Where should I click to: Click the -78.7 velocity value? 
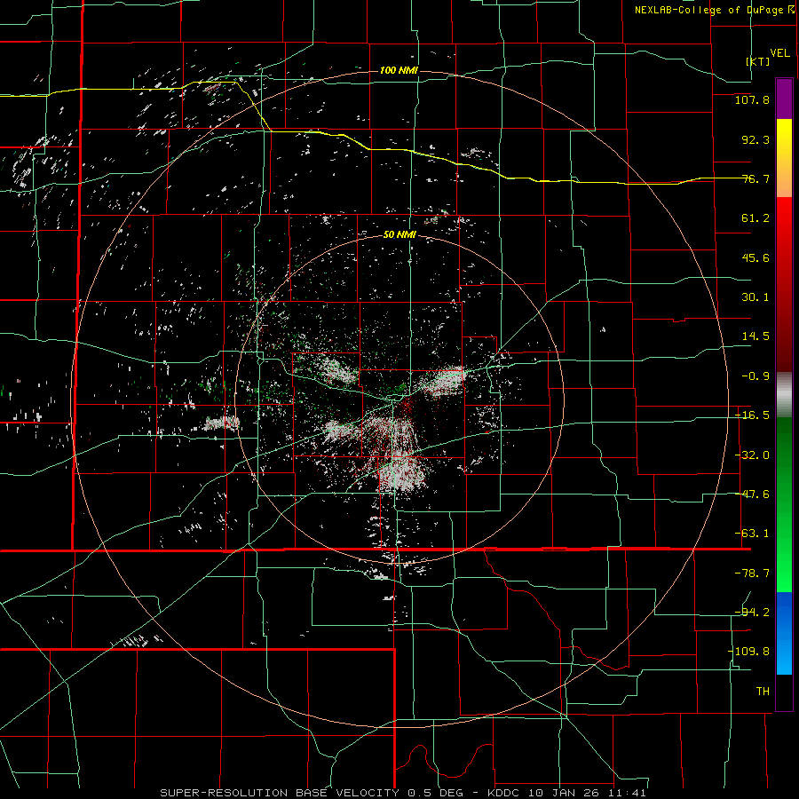pos(752,574)
